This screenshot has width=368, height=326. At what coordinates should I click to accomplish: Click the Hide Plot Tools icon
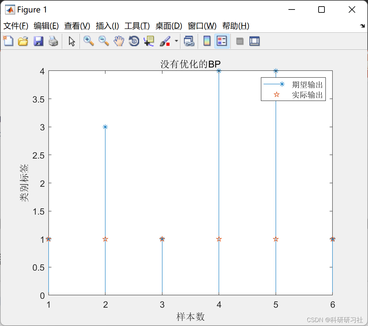coord(240,41)
